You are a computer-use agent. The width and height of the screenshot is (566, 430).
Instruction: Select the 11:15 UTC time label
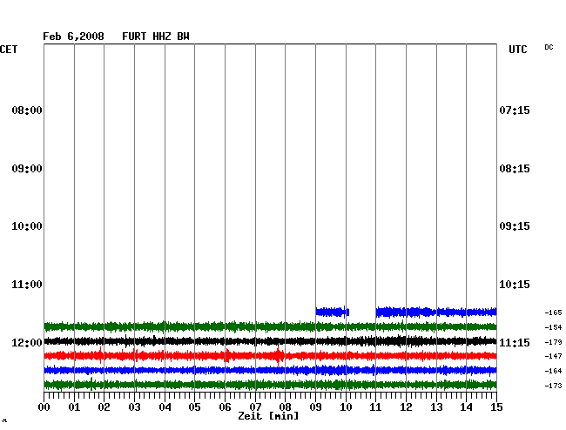(x=515, y=342)
